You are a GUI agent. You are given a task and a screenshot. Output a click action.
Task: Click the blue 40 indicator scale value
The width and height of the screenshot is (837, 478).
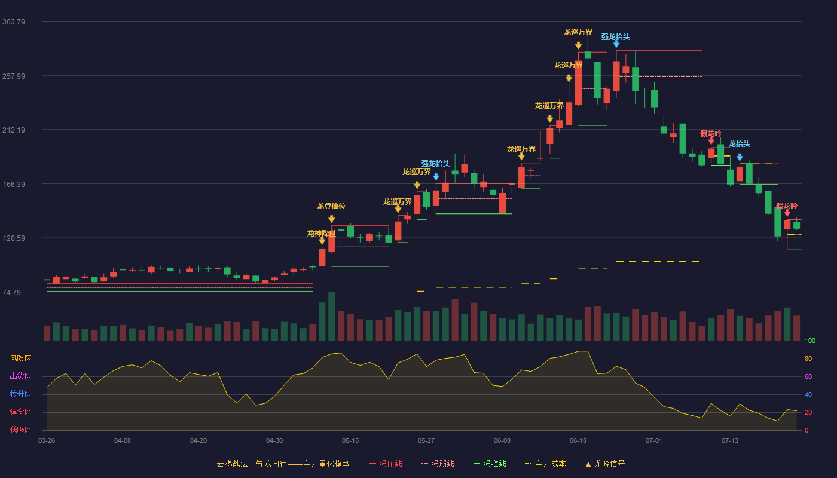point(808,394)
